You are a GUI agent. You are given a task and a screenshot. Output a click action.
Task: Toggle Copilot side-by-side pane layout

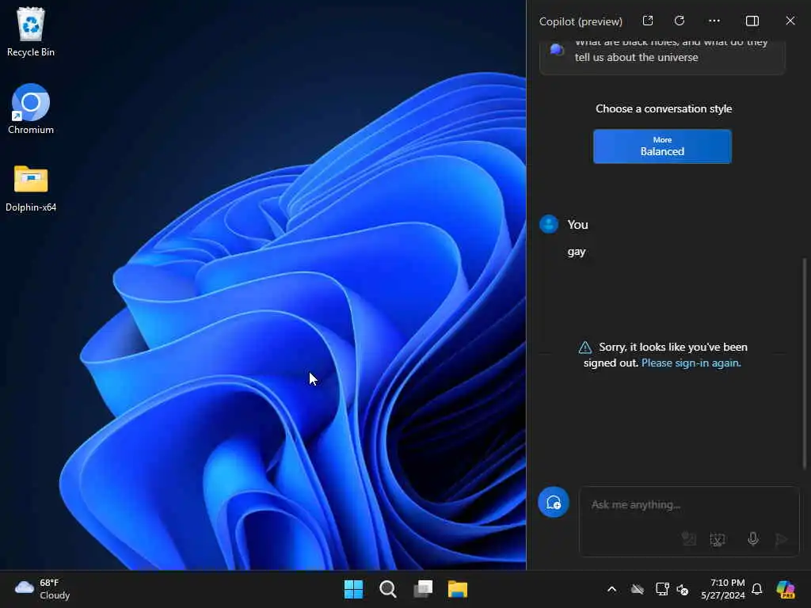pos(752,21)
